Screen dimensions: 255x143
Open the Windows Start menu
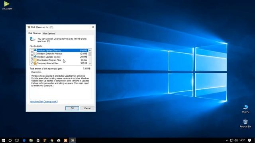3,140
